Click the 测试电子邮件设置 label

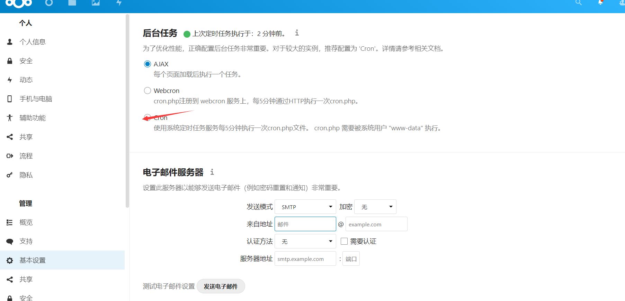tap(169, 286)
